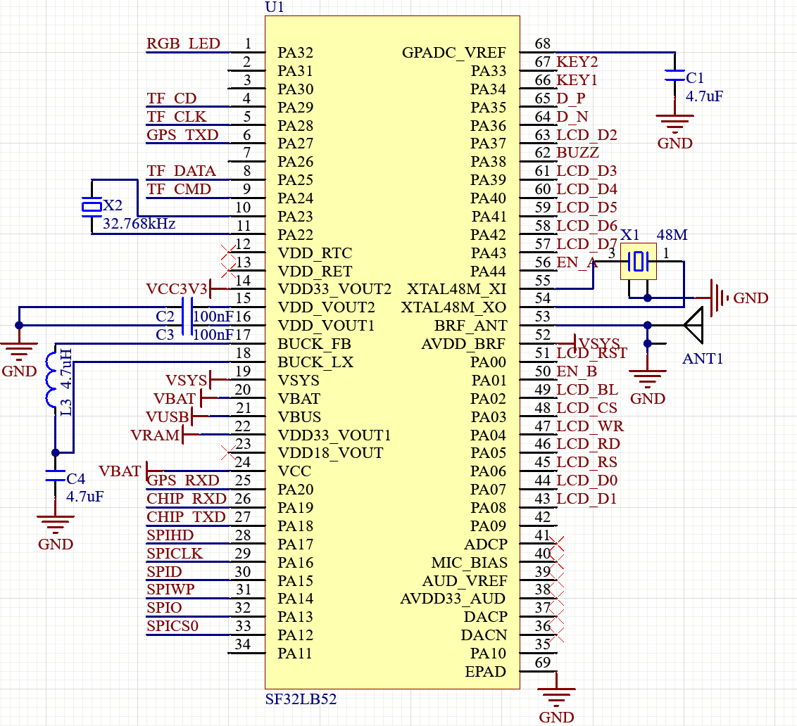Click the SPICS0 net label
The width and height of the screenshot is (797, 726).
pos(172,626)
